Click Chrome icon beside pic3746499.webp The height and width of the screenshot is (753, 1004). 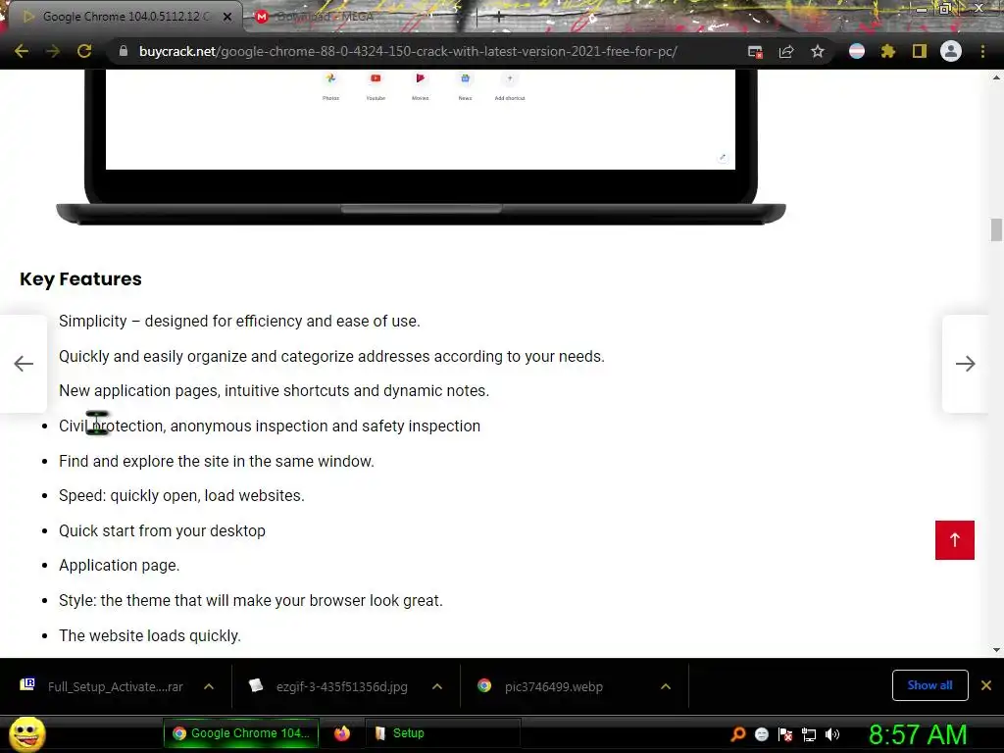click(484, 685)
